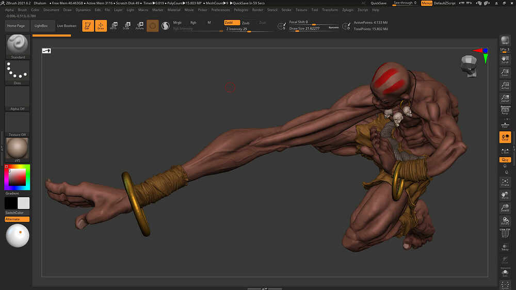This screenshot has height=290, width=516.
Task: Pick a color in the color square
Action: click(17, 177)
